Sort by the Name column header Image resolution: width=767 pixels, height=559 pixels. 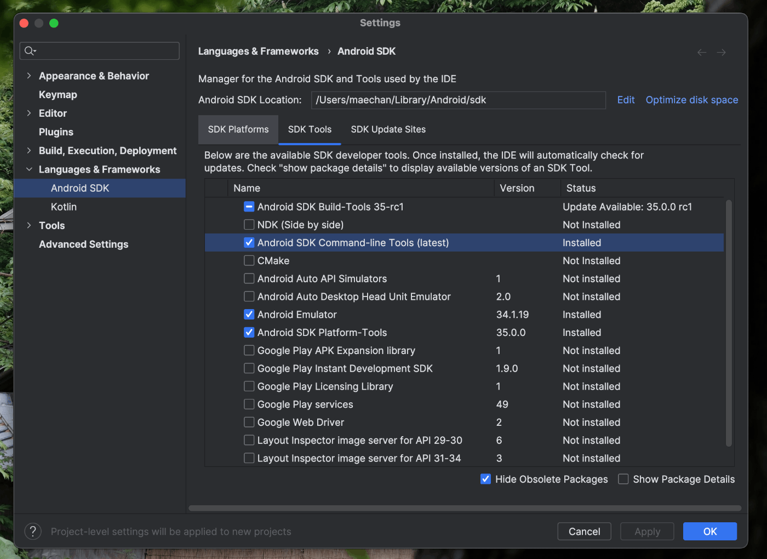(360, 188)
